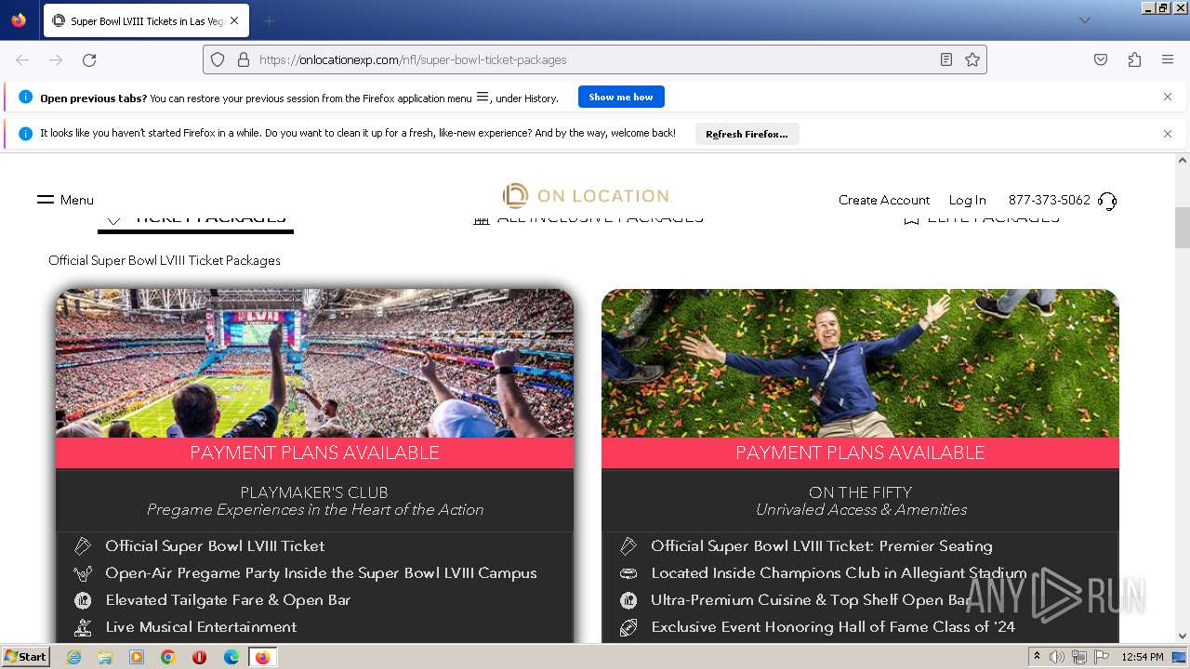Open the Windows Start menu
Image resolution: width=1190 pixels, height=669 pixels.
(x=25, y=657)
